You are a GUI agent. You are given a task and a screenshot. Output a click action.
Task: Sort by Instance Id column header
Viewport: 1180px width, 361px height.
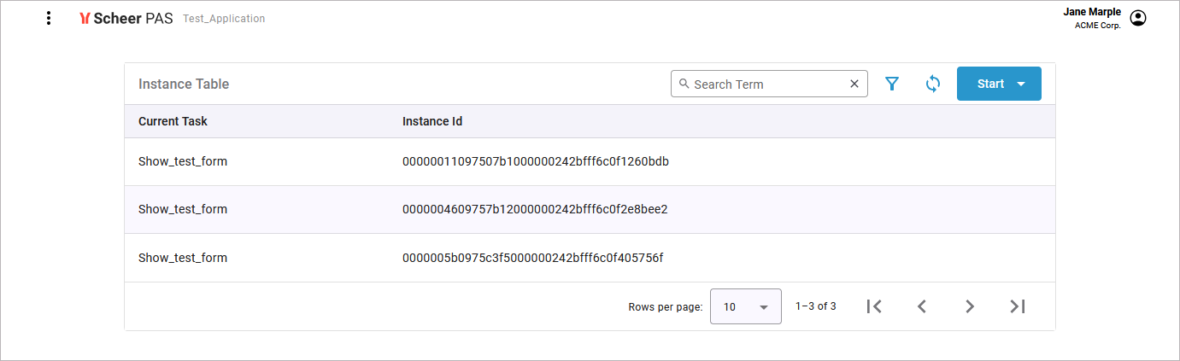432,121
